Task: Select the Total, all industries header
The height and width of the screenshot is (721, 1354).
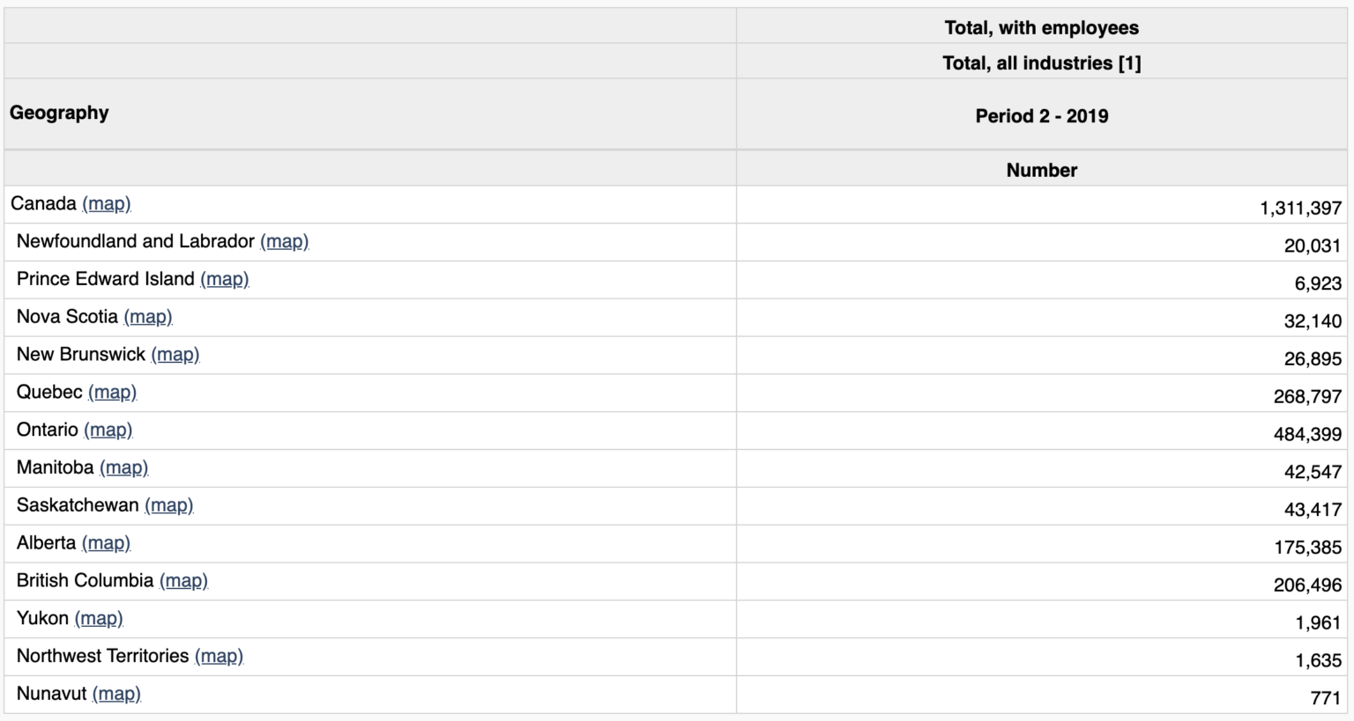Action: click(x=1041, y=63)
